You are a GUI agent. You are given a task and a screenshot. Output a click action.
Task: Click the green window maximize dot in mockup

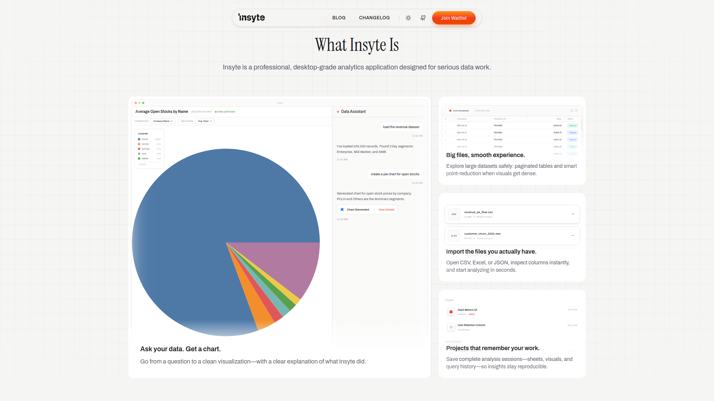click(x=143, y=103)
